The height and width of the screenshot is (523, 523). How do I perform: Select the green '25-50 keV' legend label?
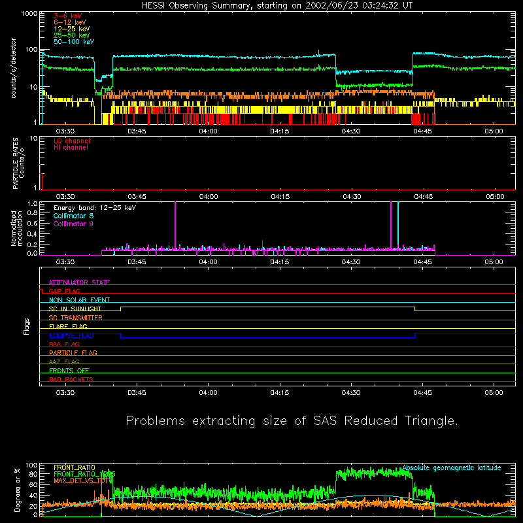point(72,35)
